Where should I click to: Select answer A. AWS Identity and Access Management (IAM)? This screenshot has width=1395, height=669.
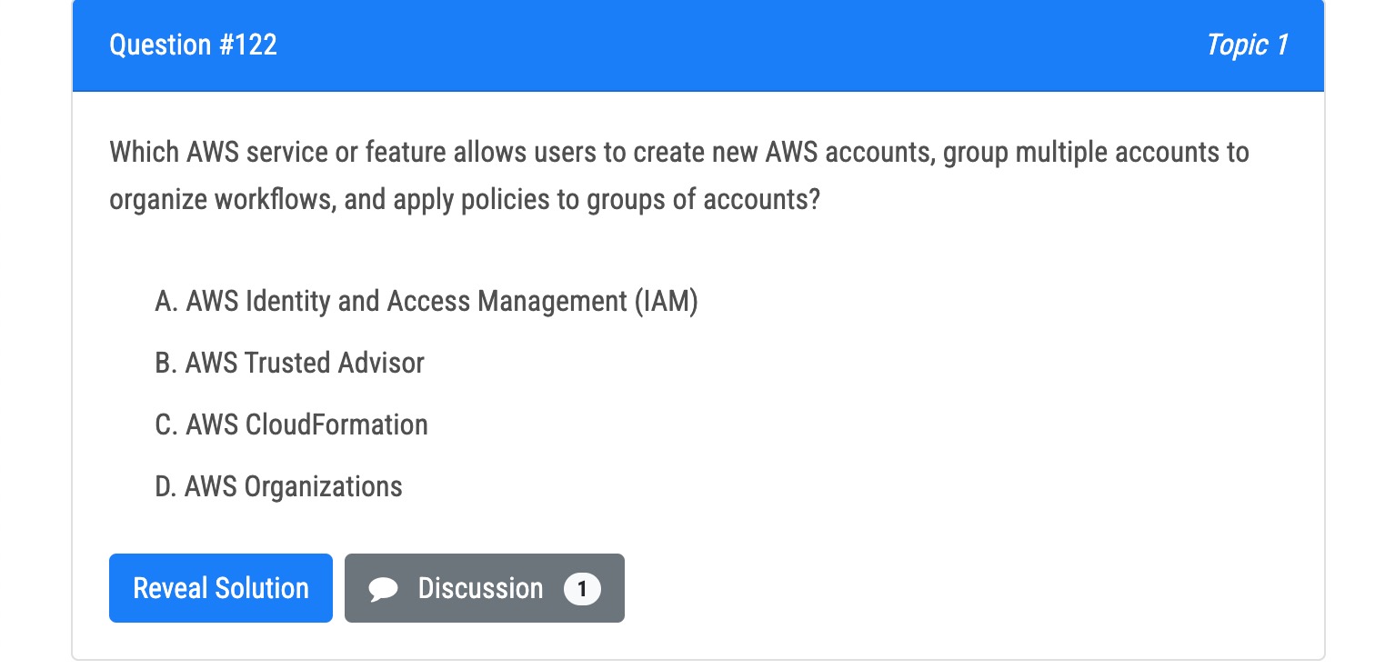[427, 301]
